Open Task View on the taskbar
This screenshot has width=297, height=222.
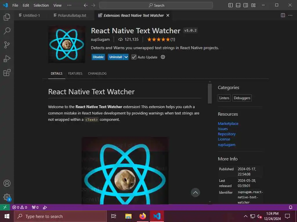pyautogui.click(x=114, y=216)
